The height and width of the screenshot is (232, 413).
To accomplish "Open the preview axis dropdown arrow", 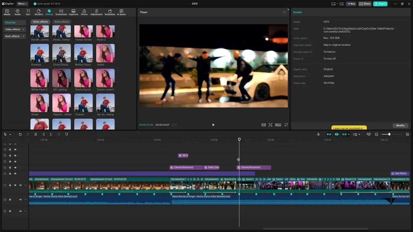I will click(x=359, y=134).
